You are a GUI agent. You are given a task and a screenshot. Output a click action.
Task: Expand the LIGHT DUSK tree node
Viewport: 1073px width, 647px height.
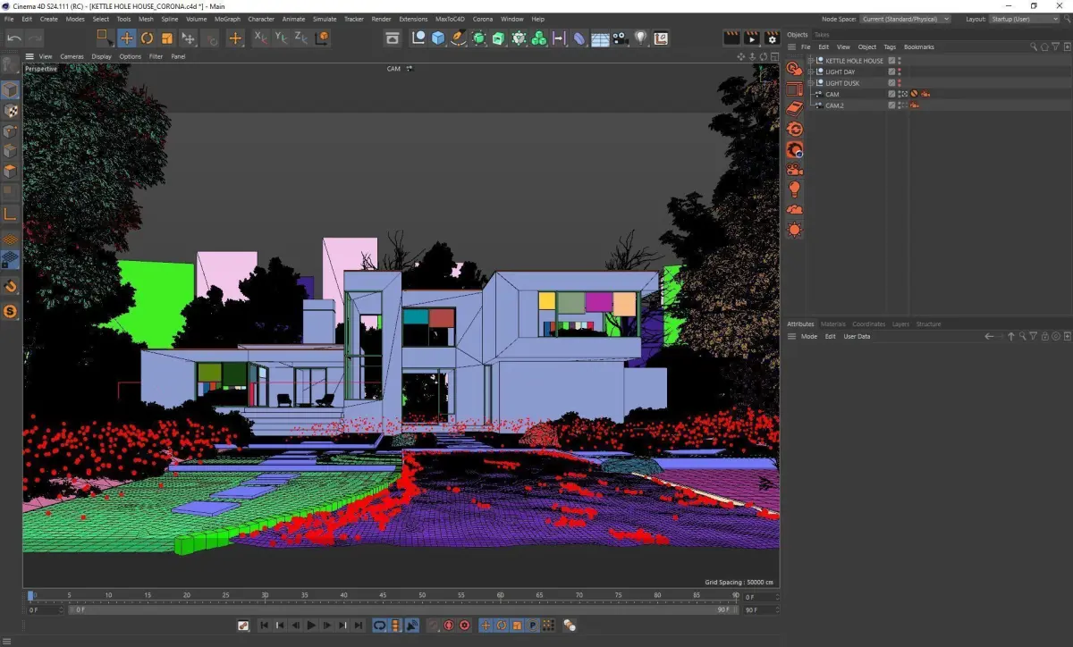[810, 83]
